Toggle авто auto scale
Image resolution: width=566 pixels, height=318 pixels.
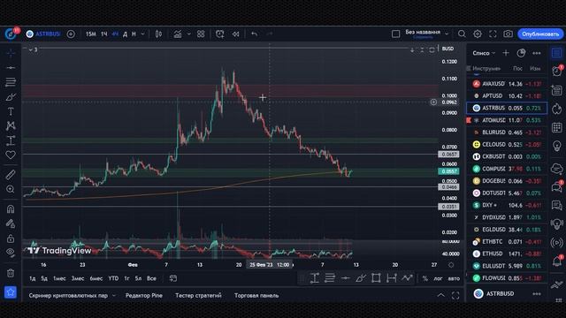[454, 278]
